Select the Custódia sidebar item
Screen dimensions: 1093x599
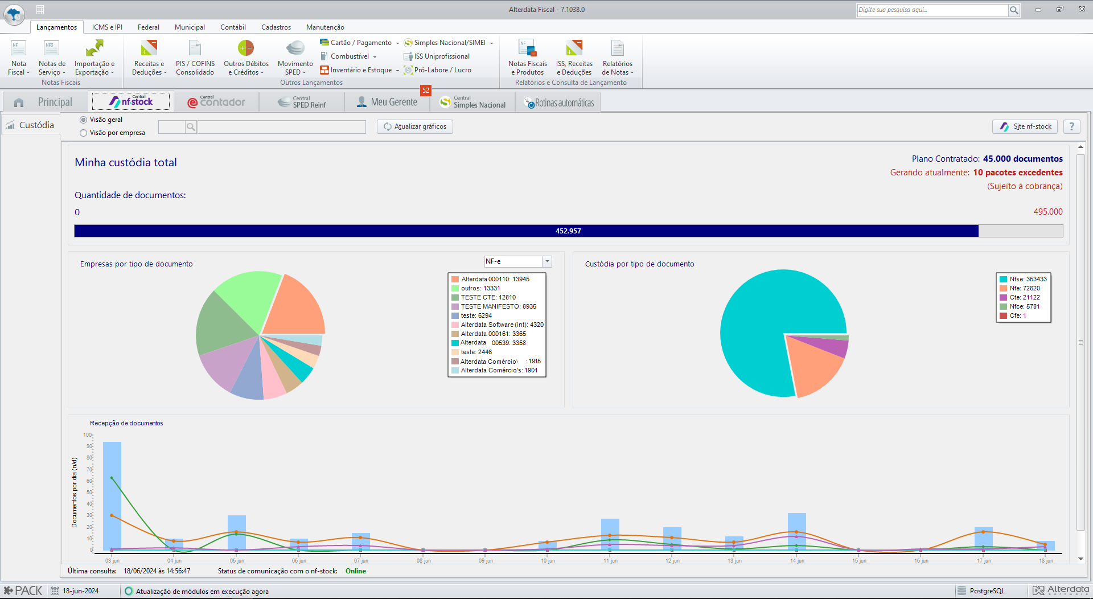(x=30, y=125)
